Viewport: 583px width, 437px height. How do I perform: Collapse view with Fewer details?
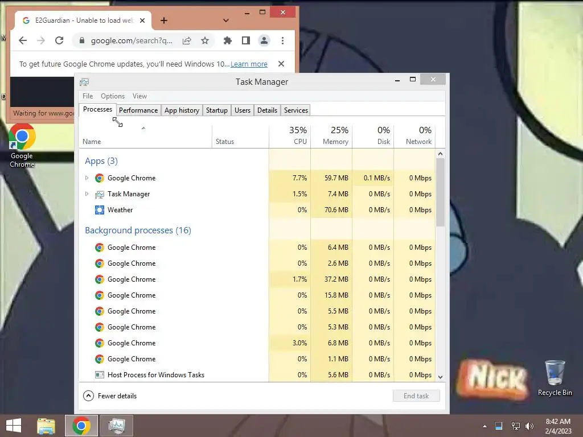[110, 396]
